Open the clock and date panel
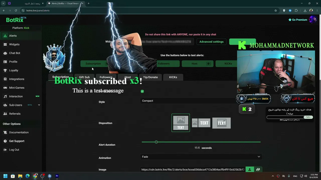Screen dimensions: 321x180 [x=314, y=176]
